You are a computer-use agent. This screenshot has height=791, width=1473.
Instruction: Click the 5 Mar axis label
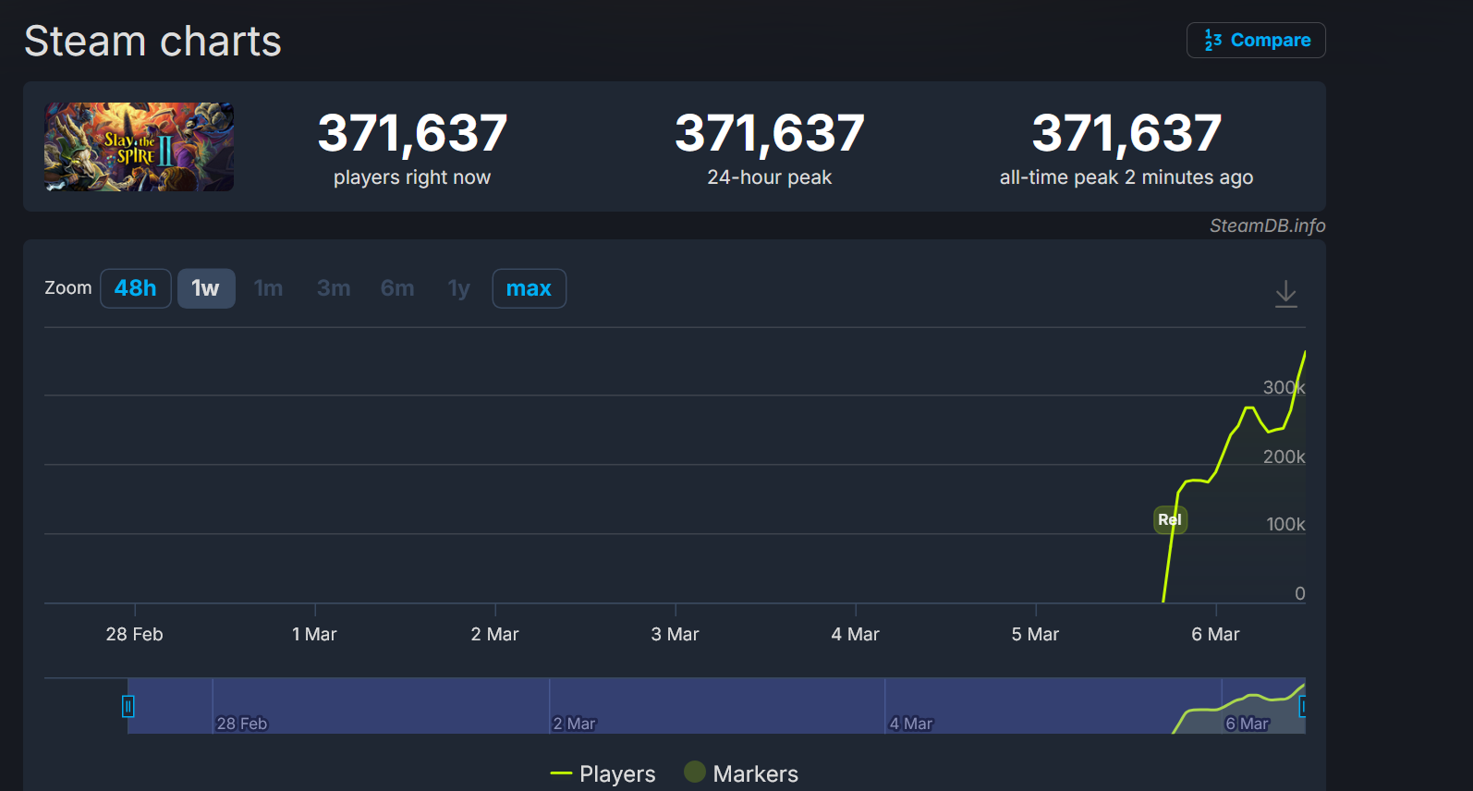(x=1035, y=634)
